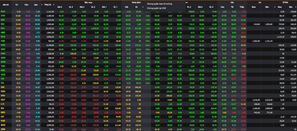Click the TC column header
The height and width of the screenshot is (131, 297).
[x=17, y=5]
